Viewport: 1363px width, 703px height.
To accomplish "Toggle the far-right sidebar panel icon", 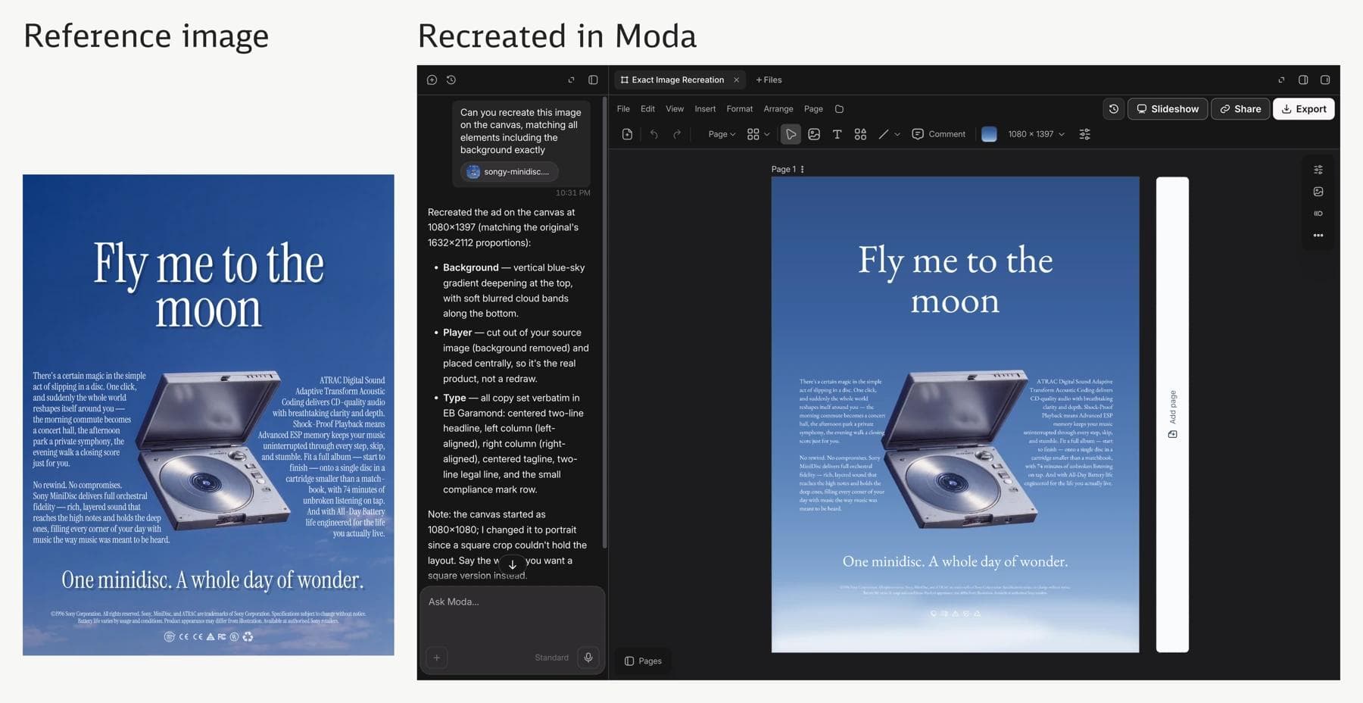I will 1325,80.
